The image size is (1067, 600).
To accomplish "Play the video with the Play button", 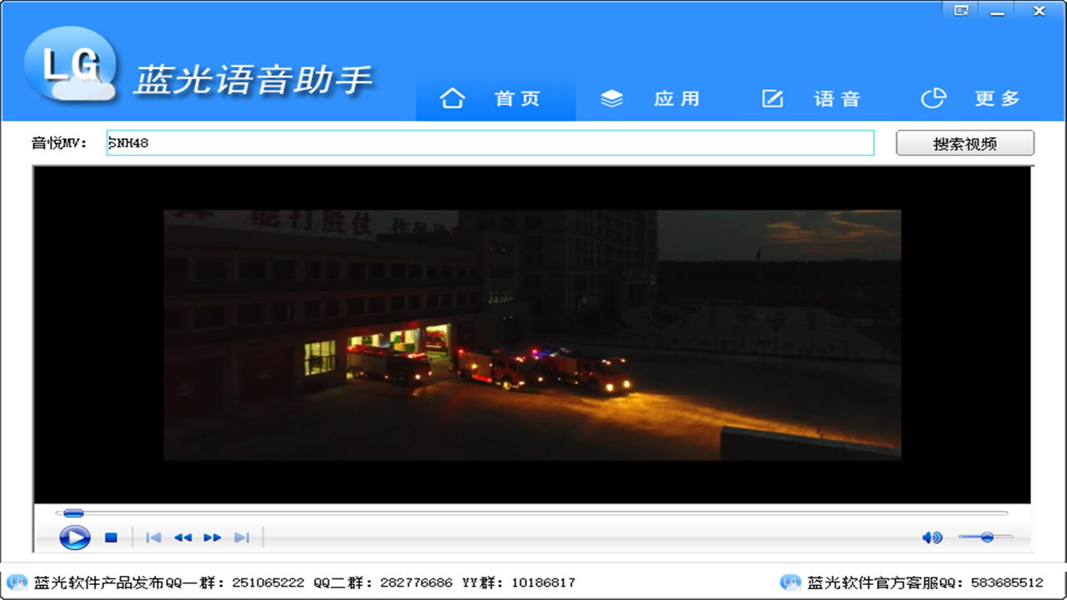I will click(x=74, y=537).
